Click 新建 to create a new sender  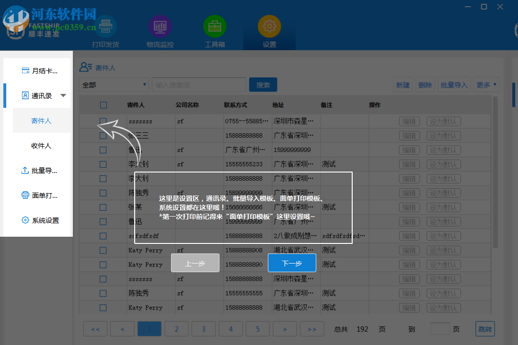click(x=403, y=84)
